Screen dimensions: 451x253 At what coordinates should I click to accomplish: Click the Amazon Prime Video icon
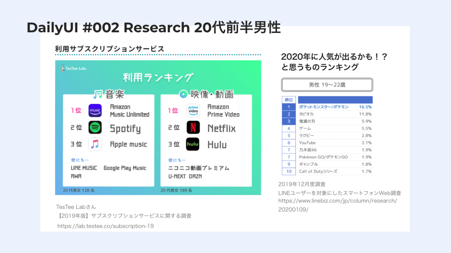193,110
